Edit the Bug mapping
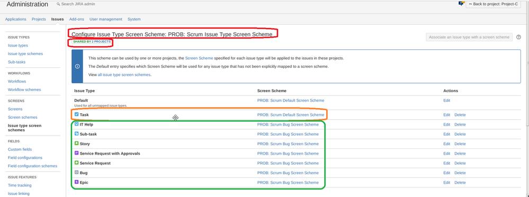529x197 pixels. point(447,173)
